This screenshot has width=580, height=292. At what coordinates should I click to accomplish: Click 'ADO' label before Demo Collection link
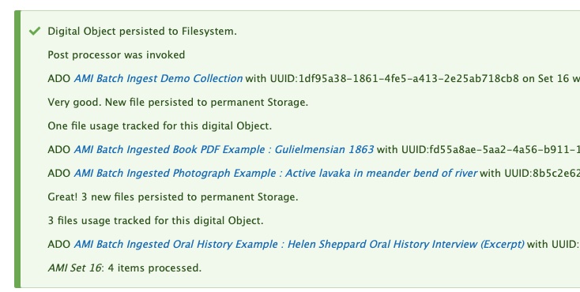[x=59, y=78]
